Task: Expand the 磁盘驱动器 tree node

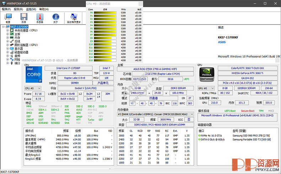Action: pyautogui.click(x=7, y=52)
